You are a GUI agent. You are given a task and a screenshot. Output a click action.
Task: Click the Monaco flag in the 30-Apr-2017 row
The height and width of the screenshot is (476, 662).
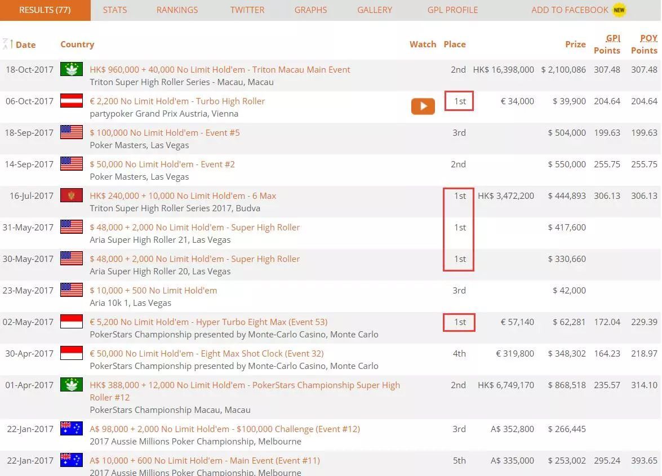[x=72, y=353]
